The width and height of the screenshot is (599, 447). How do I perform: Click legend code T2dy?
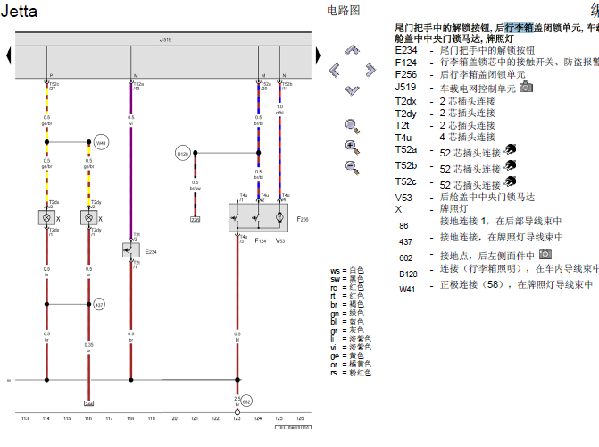coord(405,114)
